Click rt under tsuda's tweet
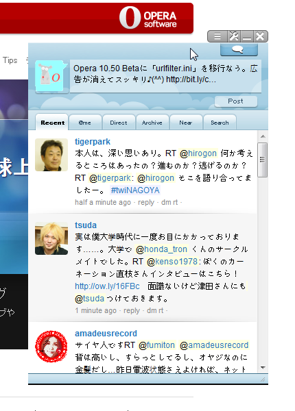The height and width of the screenshot is (411, 295). [x=161, y=310]
